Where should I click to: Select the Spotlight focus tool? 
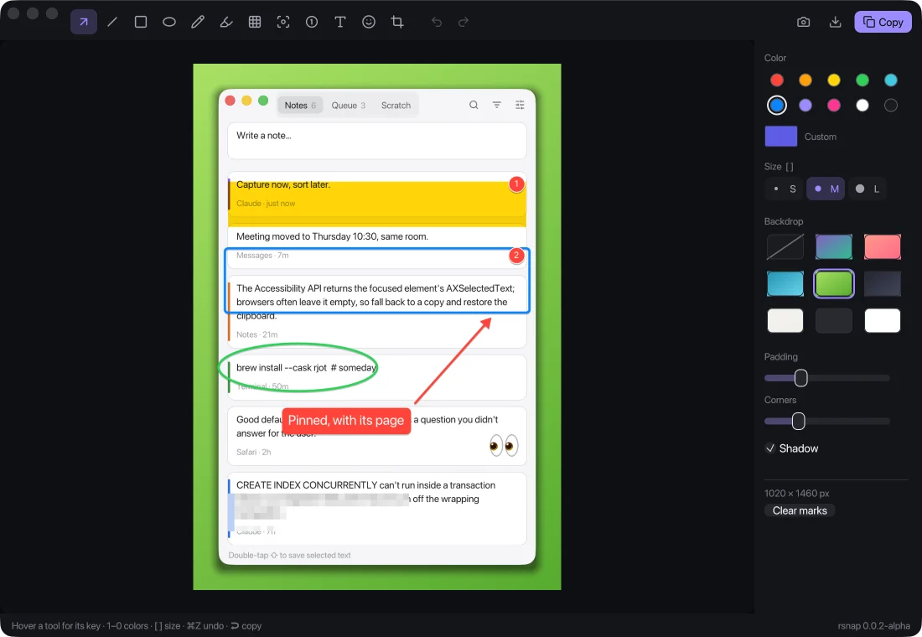283,23
